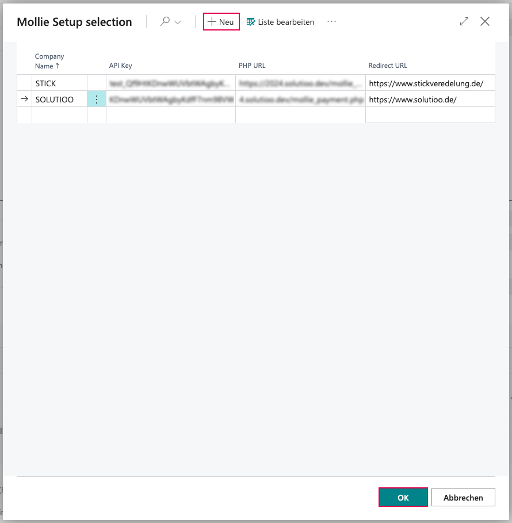The image size is (512, 523).
Task: Click the SOLUTIOO row PHP URL cell
Action: [x=300, y=100]
